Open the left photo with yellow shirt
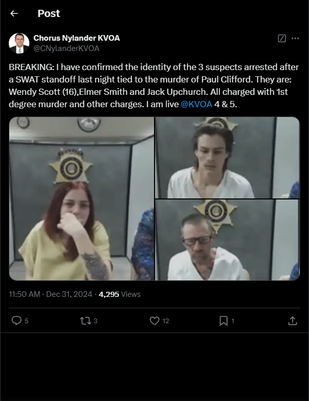Screen dimensions: 309x401 [81, 198]
